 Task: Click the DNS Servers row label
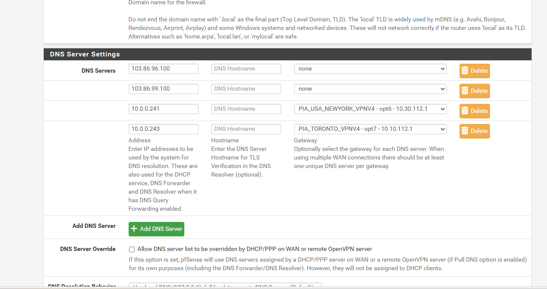tap(99, 71)
